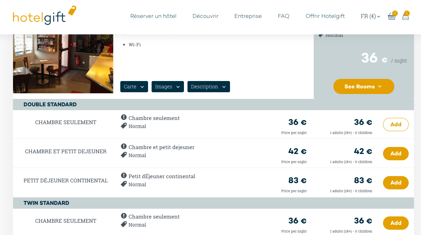Click tag icon next to Normal under Chambre et petit dejeuner
This screenshot has height=235, width=421.
click(123, 155)
